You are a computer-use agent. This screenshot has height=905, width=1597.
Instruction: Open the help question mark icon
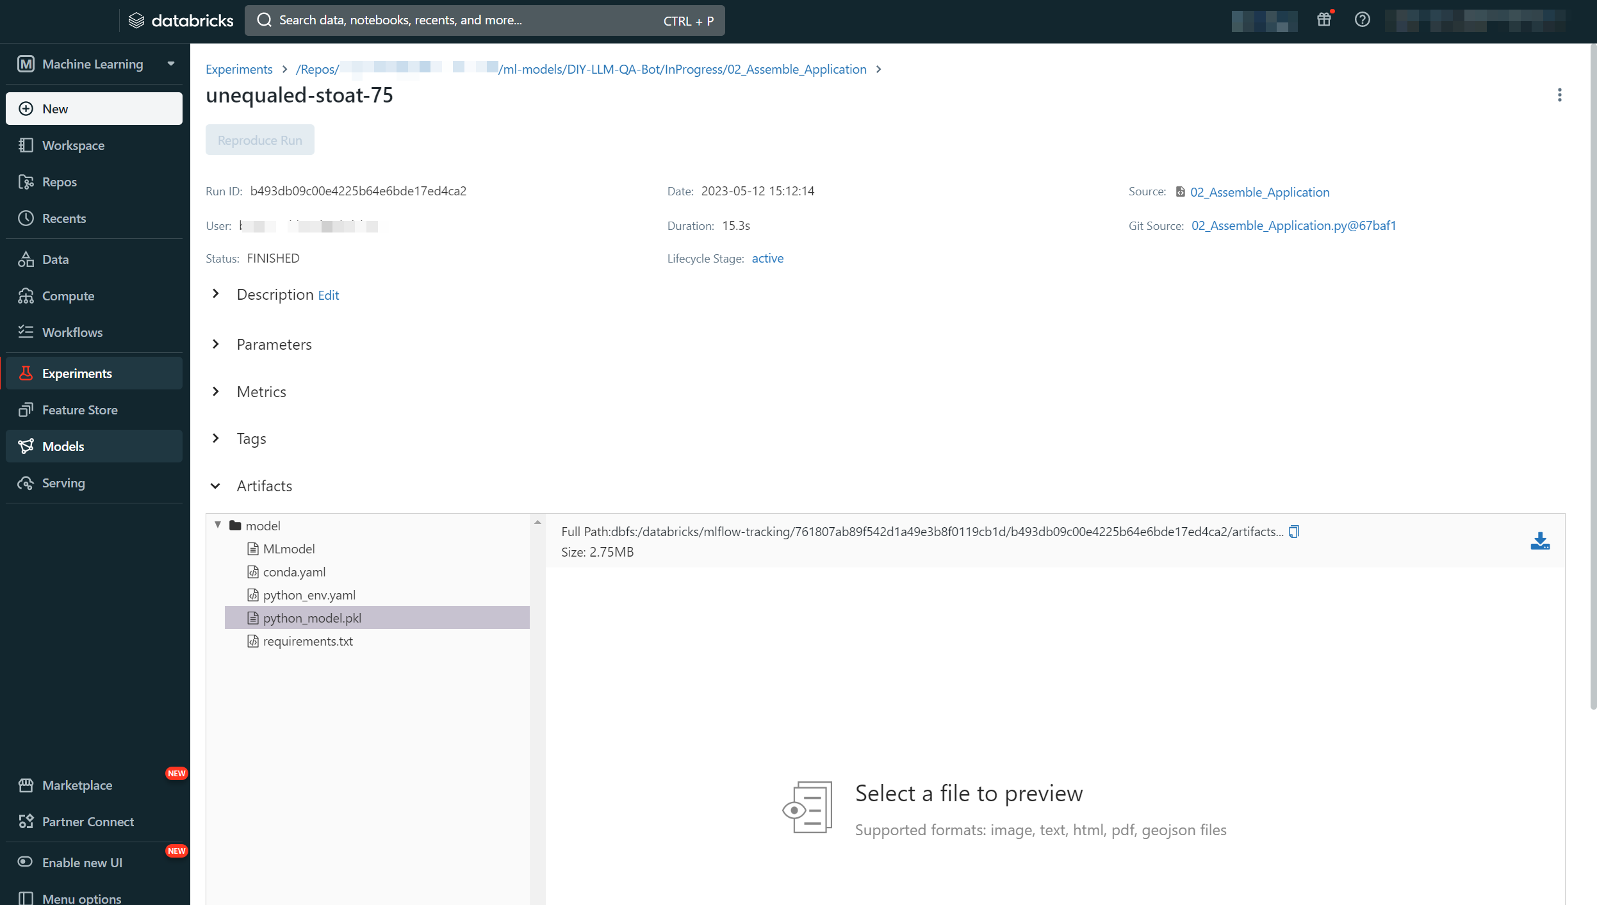click(1362, 20)
